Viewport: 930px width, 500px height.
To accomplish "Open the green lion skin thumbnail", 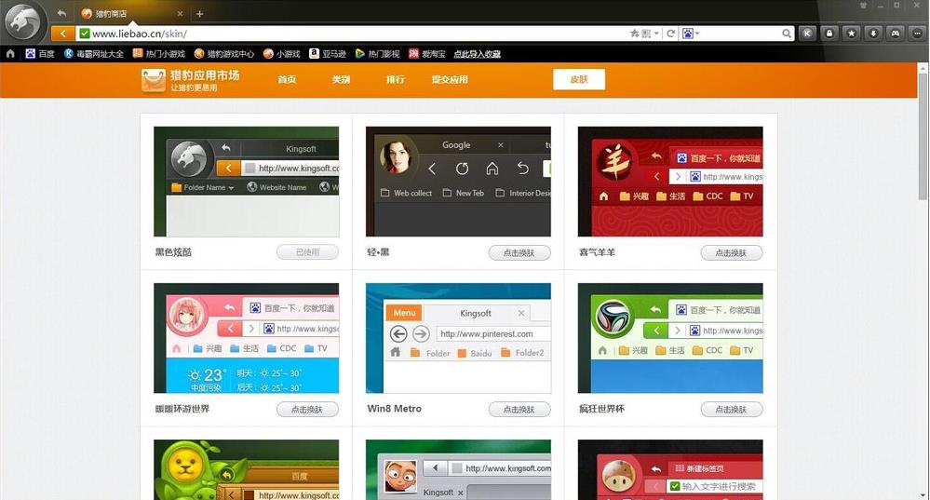I will [x=246, y=470].
